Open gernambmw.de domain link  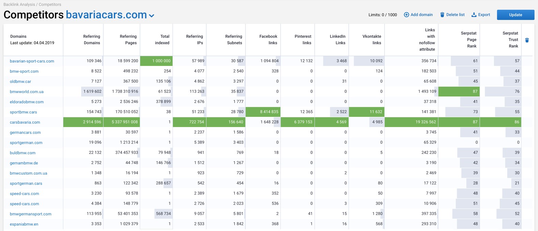click(x=24, y=163)
